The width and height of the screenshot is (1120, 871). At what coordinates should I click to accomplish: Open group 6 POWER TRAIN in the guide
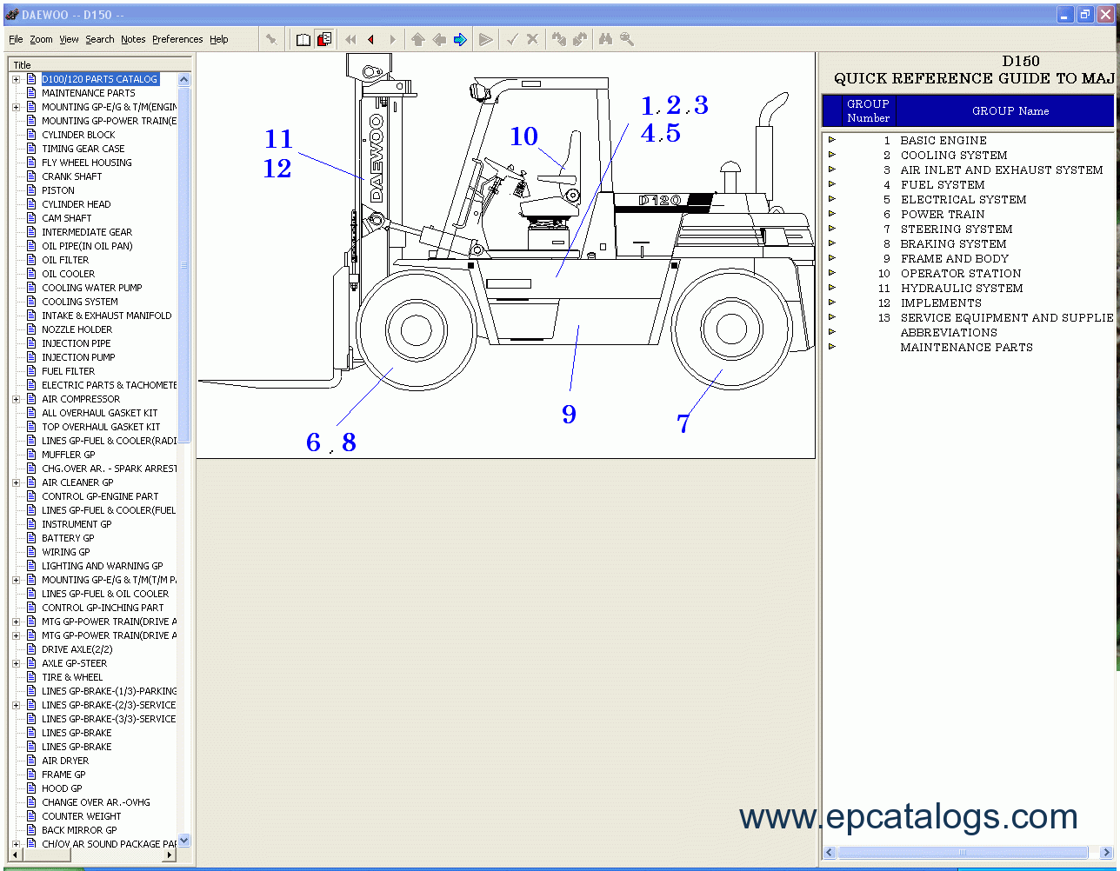[943, 214]
